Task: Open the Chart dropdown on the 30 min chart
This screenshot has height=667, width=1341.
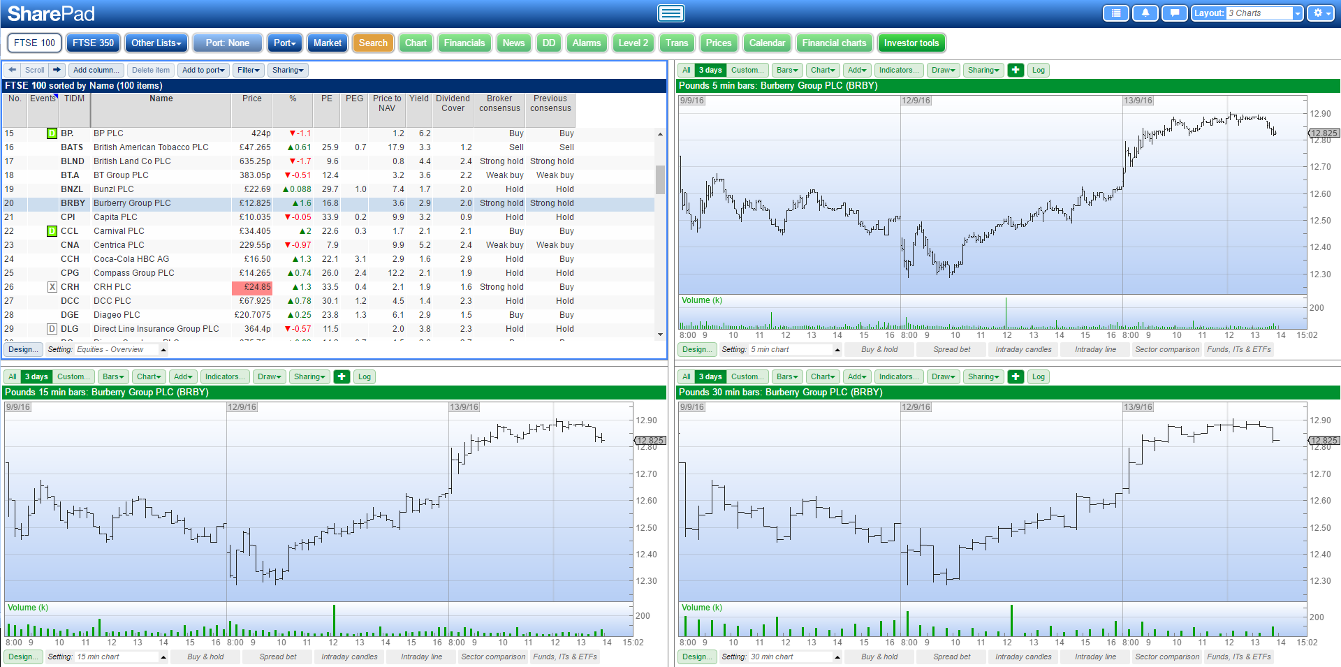Action: click(823, 376)
